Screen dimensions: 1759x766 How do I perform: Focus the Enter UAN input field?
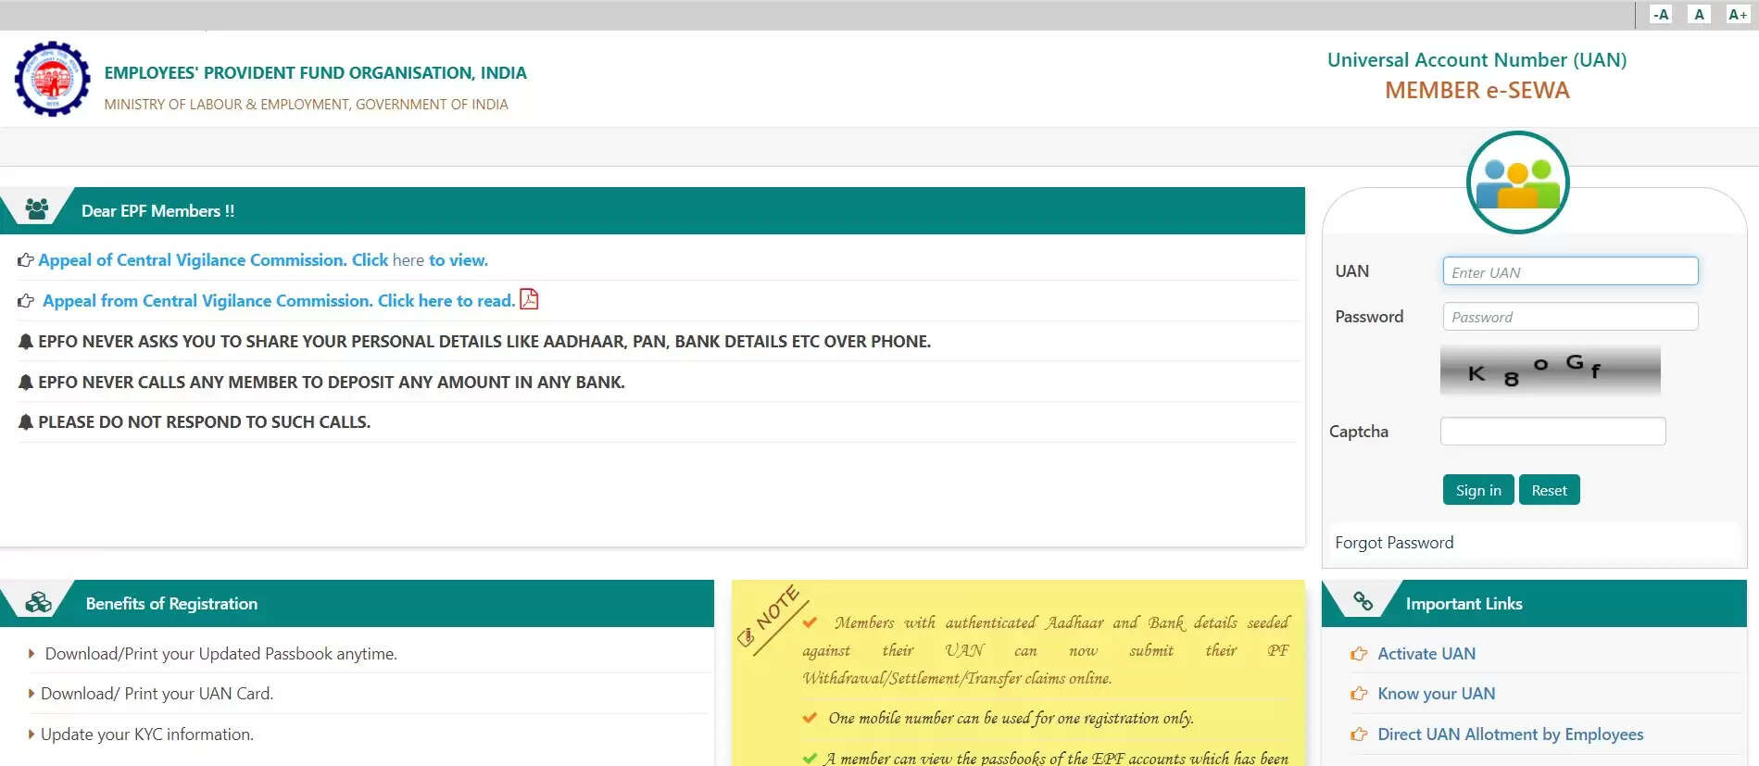pyautogui.click(x=1570, y=271)
